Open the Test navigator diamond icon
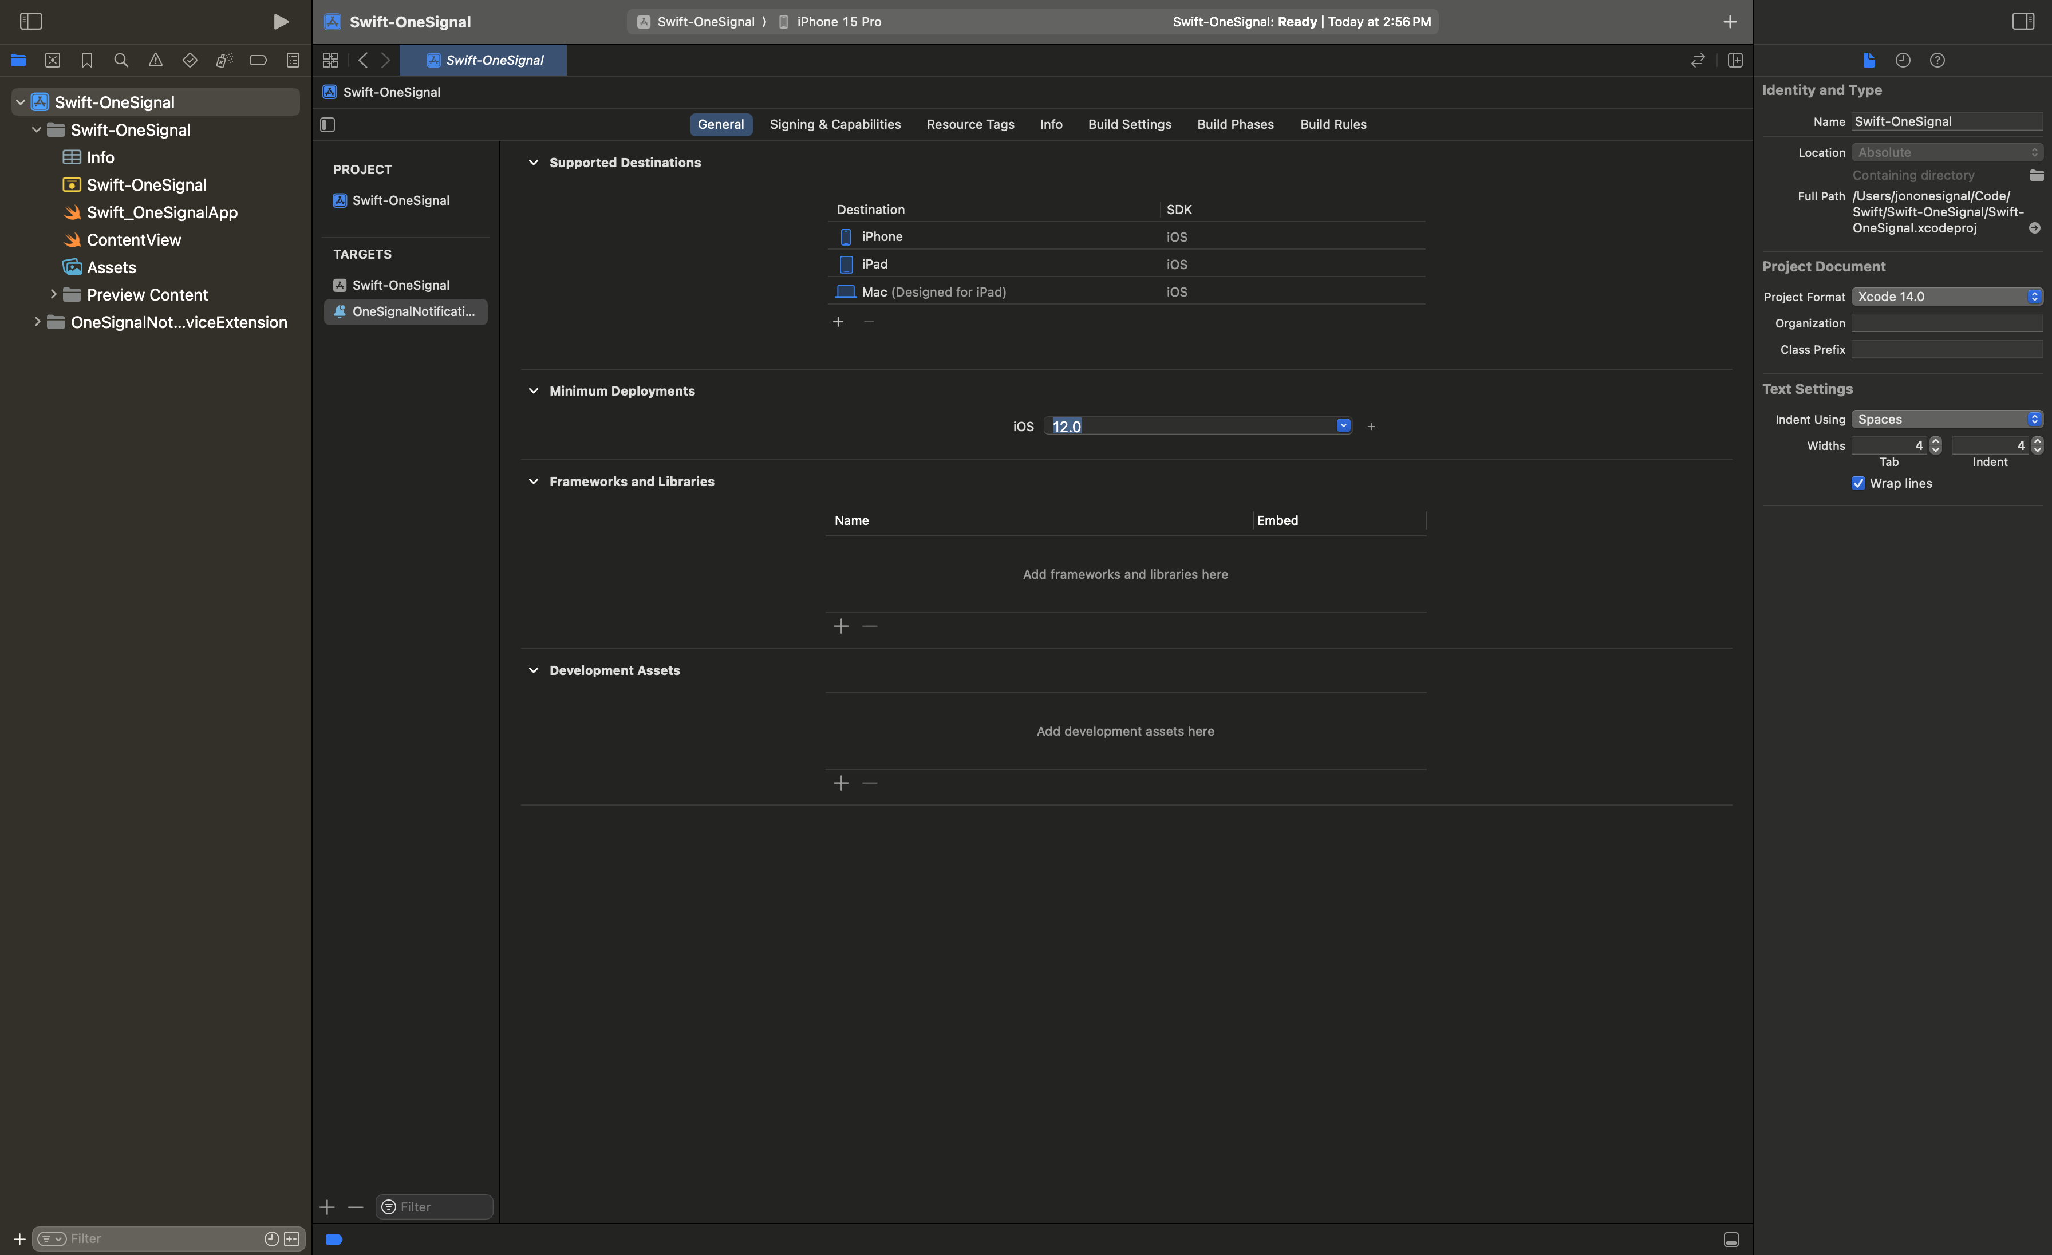The width and height of the screenshot is (2052, 1255). point(190,60)
